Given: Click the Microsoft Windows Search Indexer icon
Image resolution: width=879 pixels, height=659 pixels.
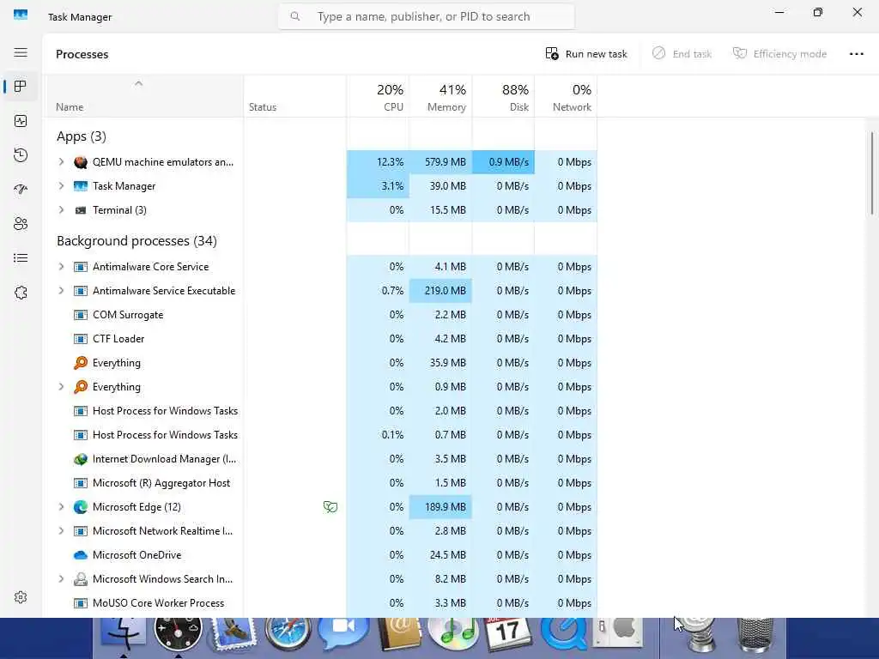Looking at the screenshot, I should (x=81, y=579).
